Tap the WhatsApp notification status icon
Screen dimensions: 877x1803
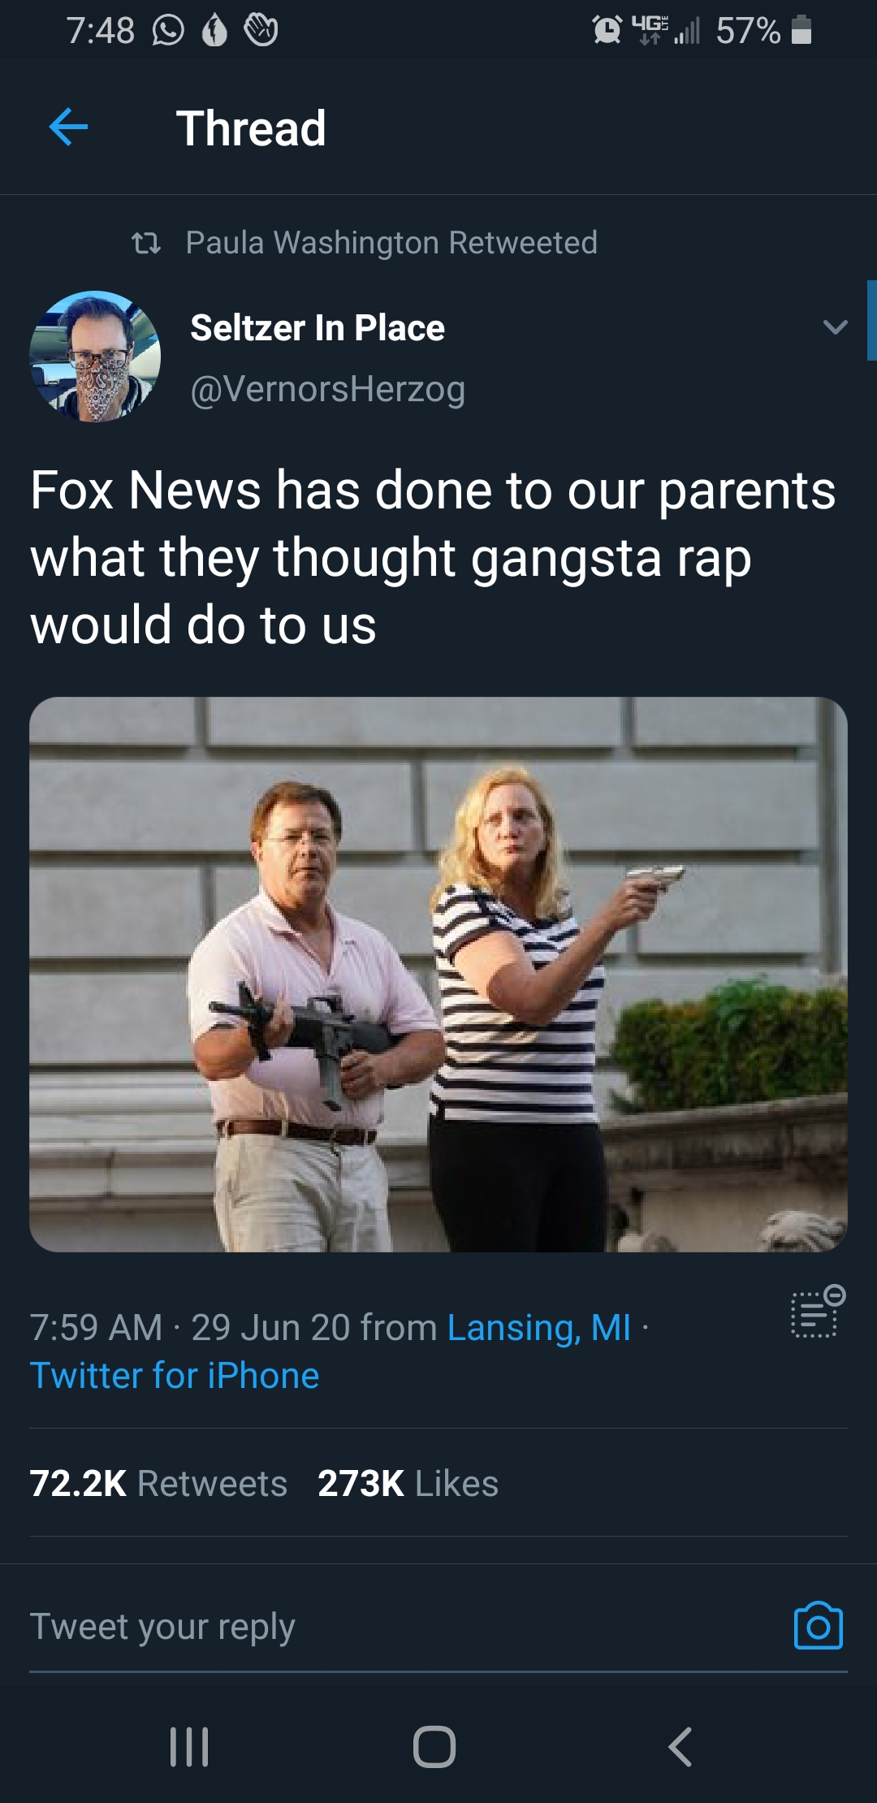[168, 31]
